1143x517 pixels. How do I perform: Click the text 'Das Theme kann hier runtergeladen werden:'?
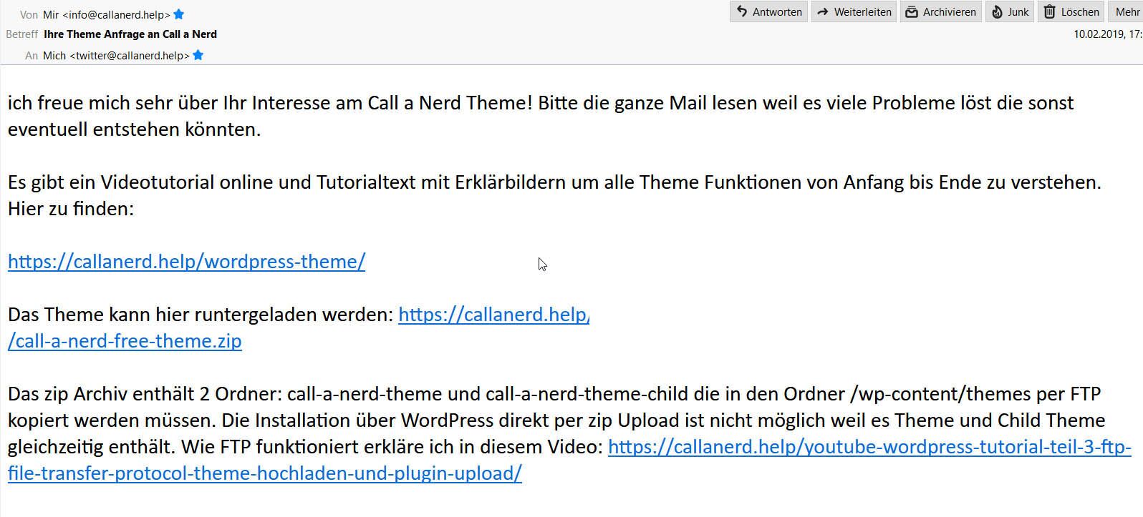point(201,315)
